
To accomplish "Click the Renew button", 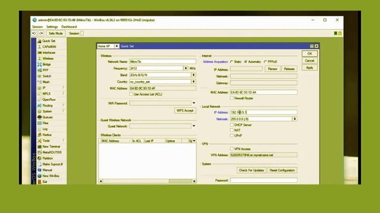I will pos(273,69).
